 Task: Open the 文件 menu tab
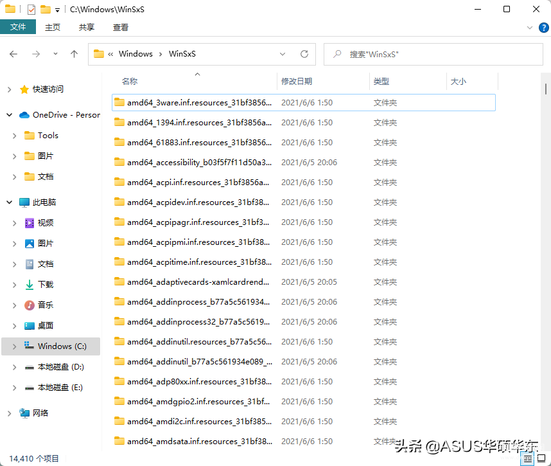(x=18, y=27)
